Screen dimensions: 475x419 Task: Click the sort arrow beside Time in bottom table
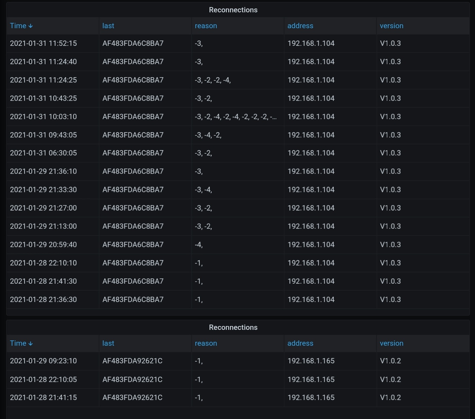tap(31, 344)
